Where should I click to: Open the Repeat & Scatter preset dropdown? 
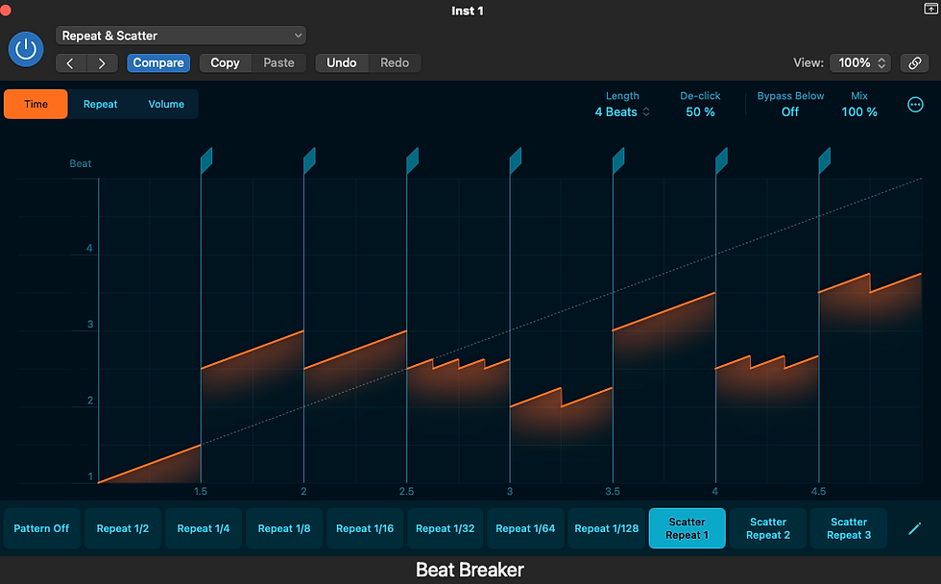coord(181,36)
